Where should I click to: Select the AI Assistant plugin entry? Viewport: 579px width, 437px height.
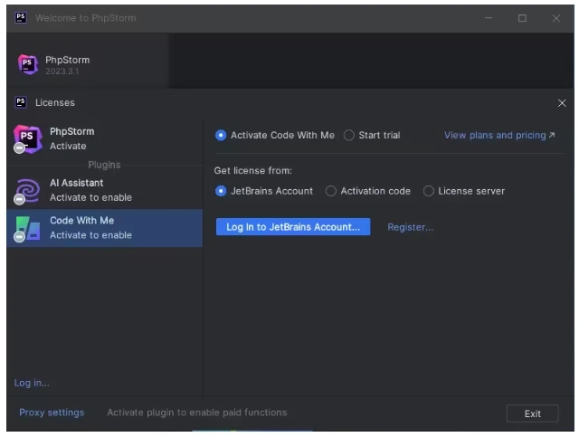click(90, 190)
